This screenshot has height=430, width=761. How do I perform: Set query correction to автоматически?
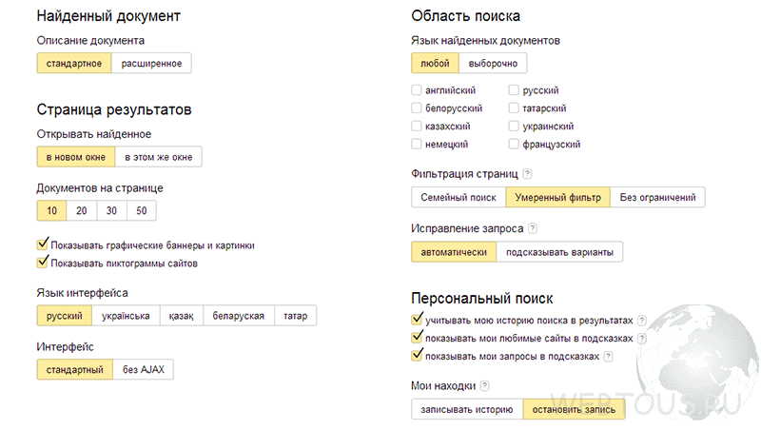pyautogui.click(x=454, y=252)
